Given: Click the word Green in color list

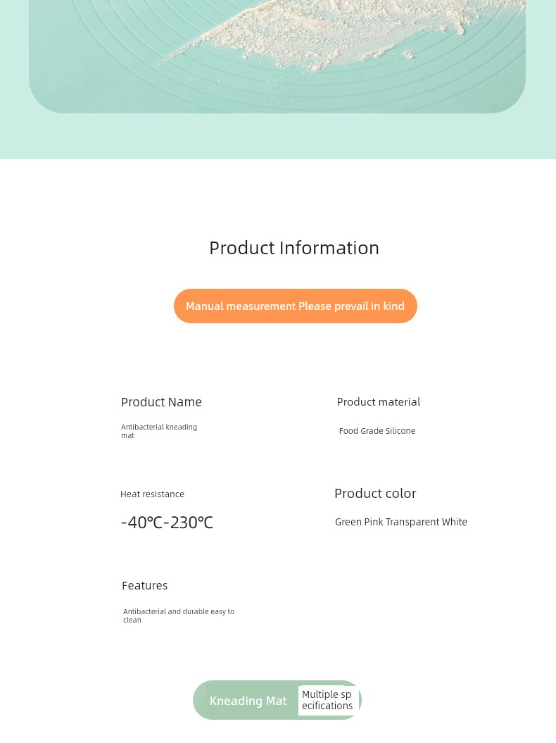Looking at the screenshot, I should 348,523.
